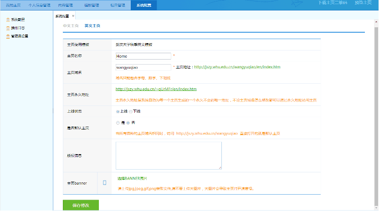The width and height of the screenshot is (379, 211).
Task: Open the 我的主页 top menu
Action: 13,5
